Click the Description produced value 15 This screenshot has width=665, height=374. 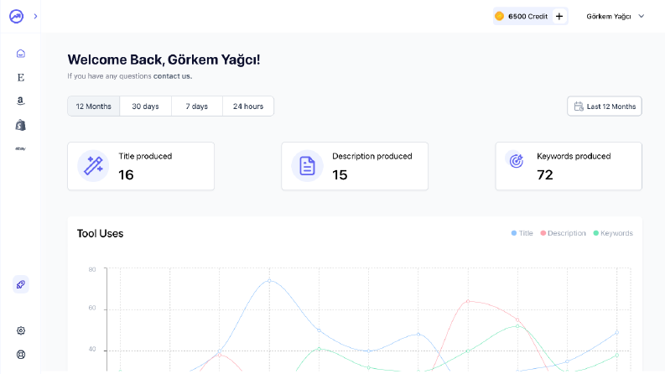340,174
